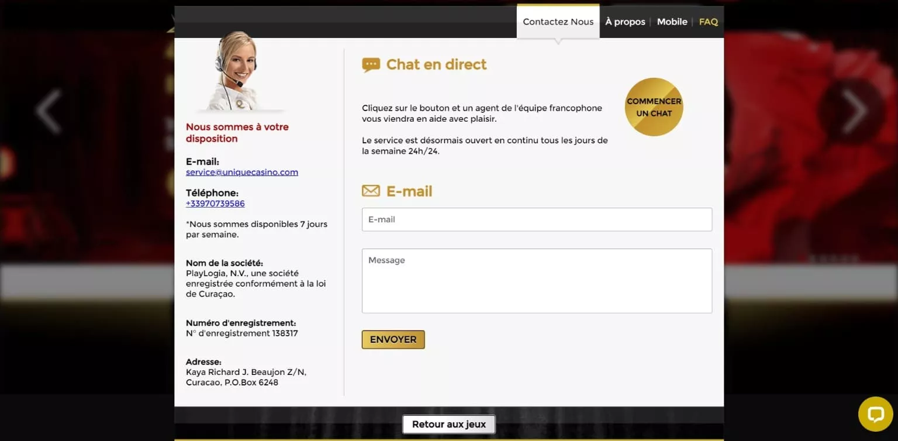898x441 pixels.
Task: Click the Chat en direct heading text
Action: 436,65
